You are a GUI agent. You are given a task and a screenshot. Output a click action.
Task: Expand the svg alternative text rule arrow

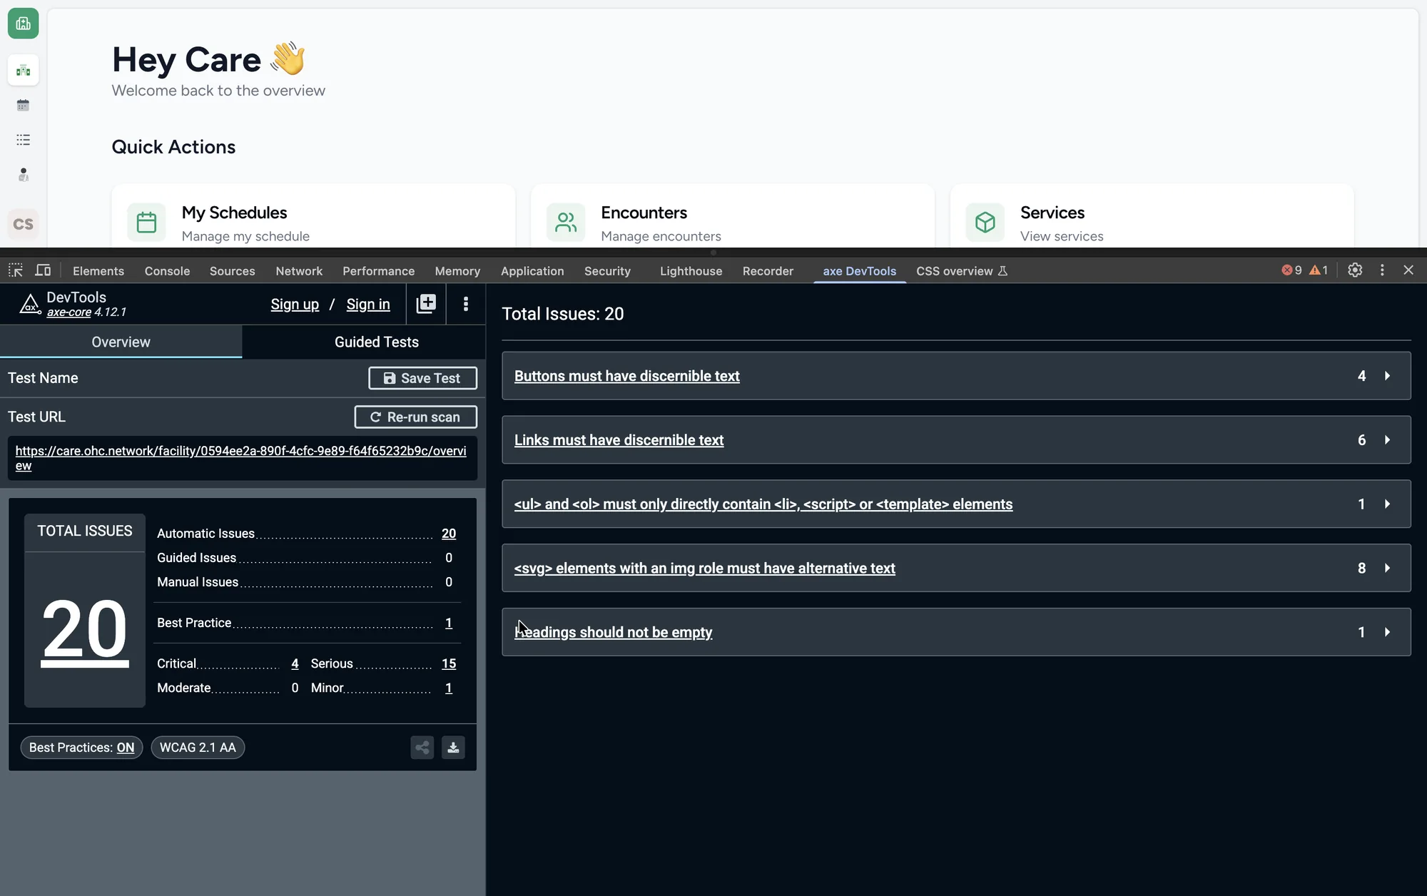point(1388,569)
